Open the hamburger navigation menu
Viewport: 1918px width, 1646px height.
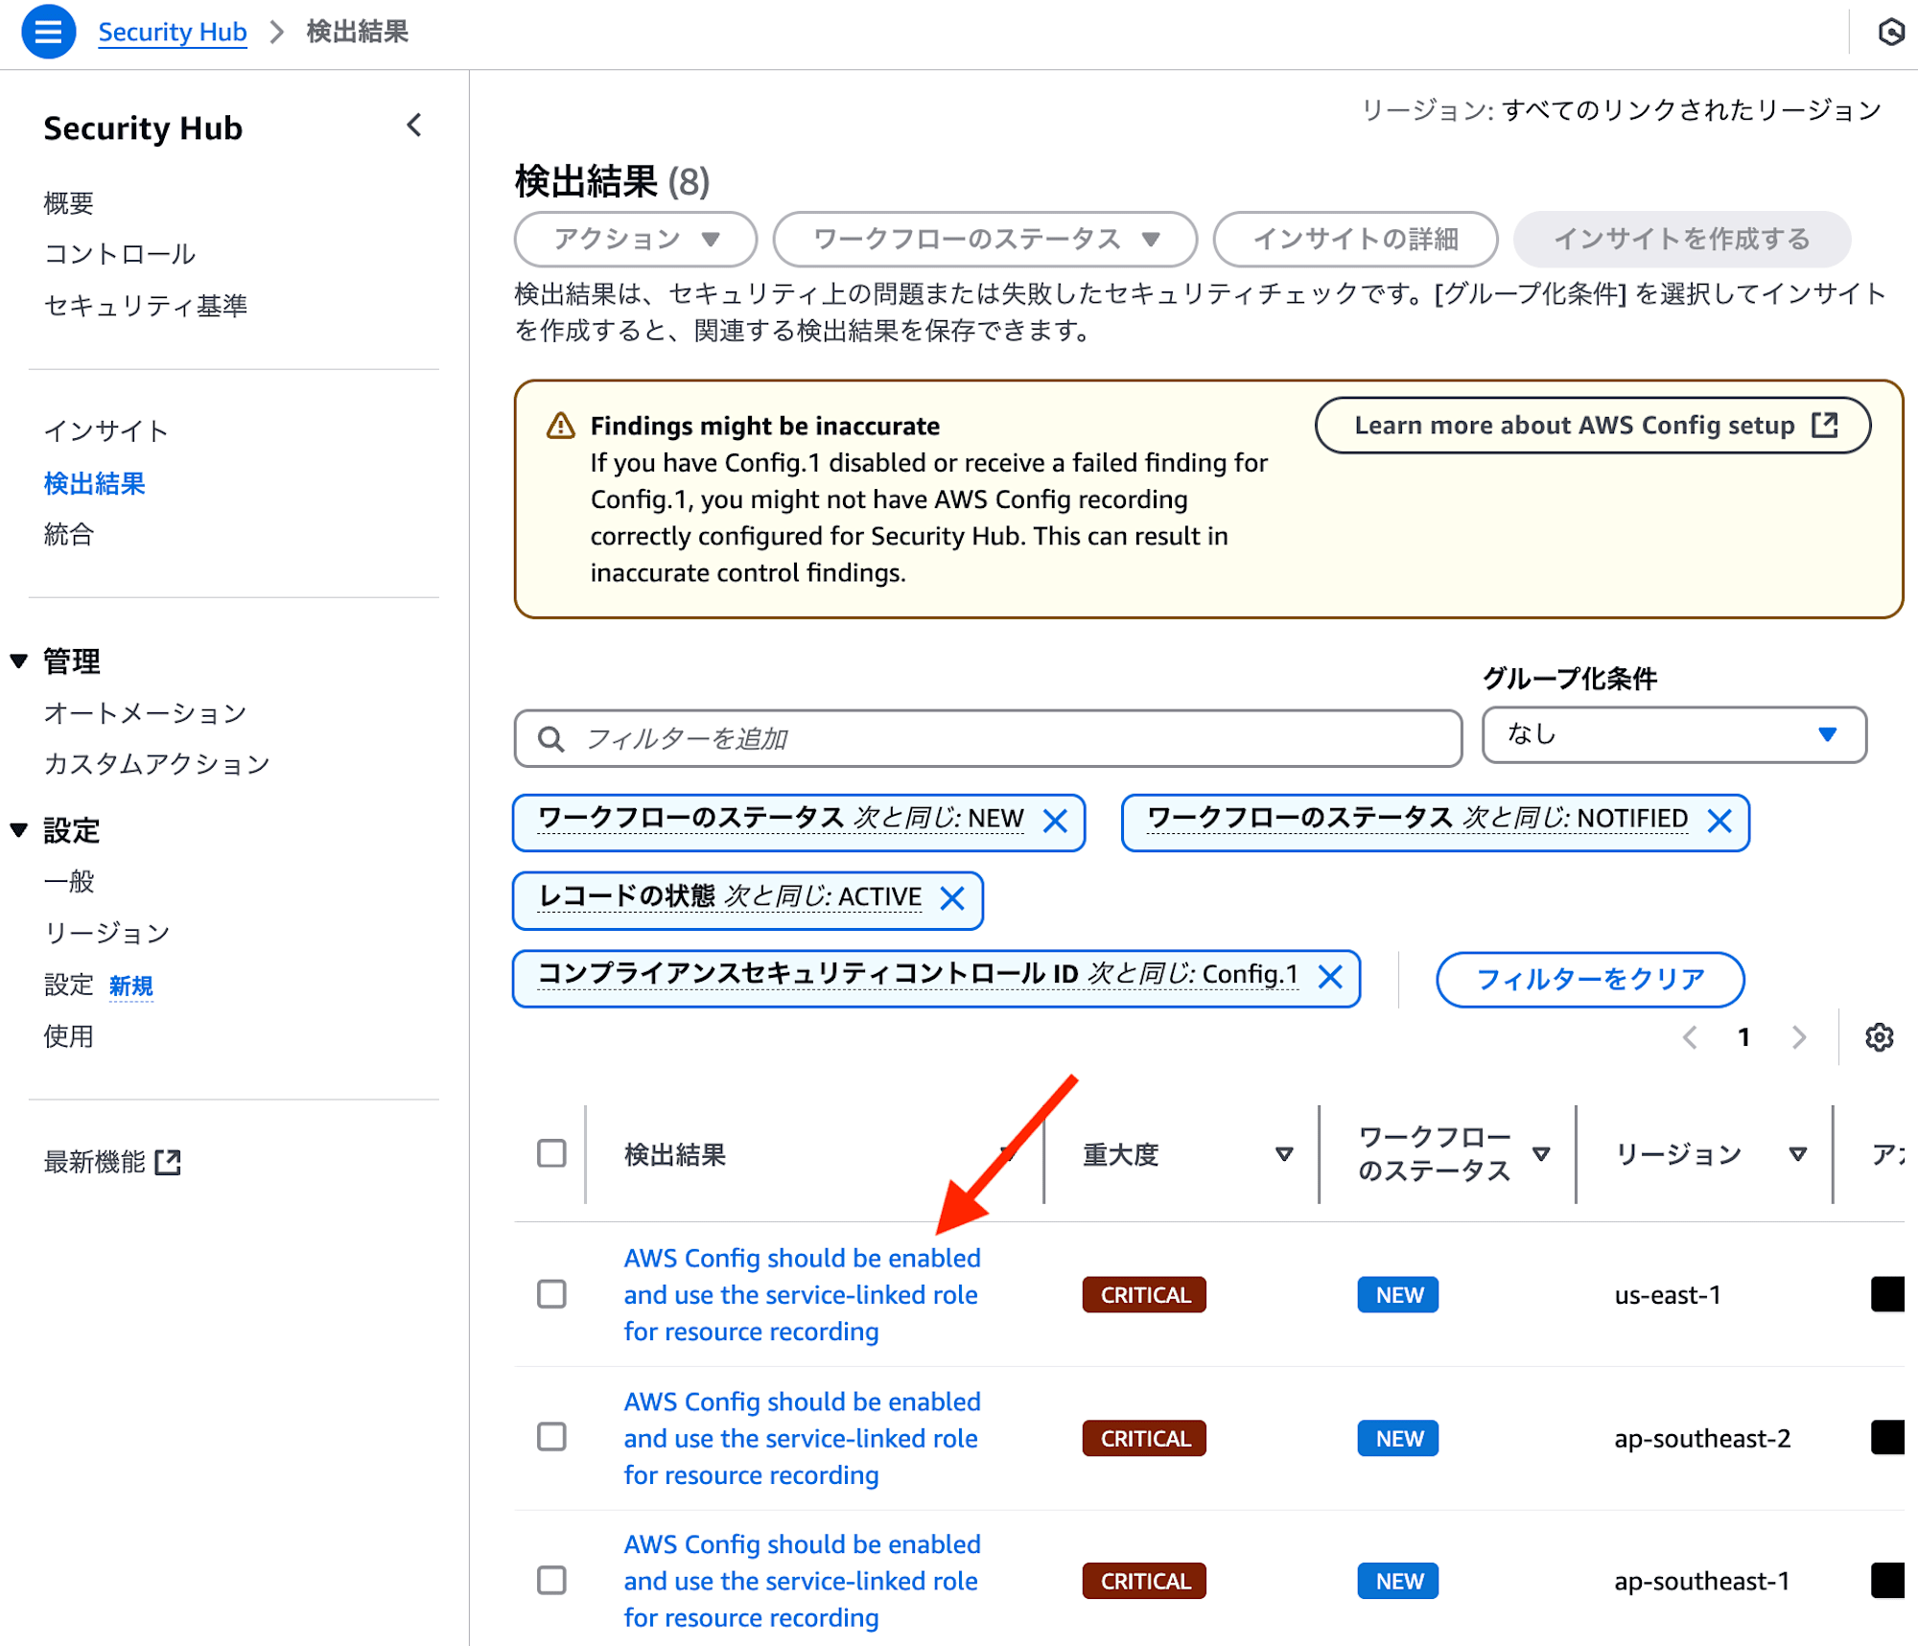click(x=48, y=32)
